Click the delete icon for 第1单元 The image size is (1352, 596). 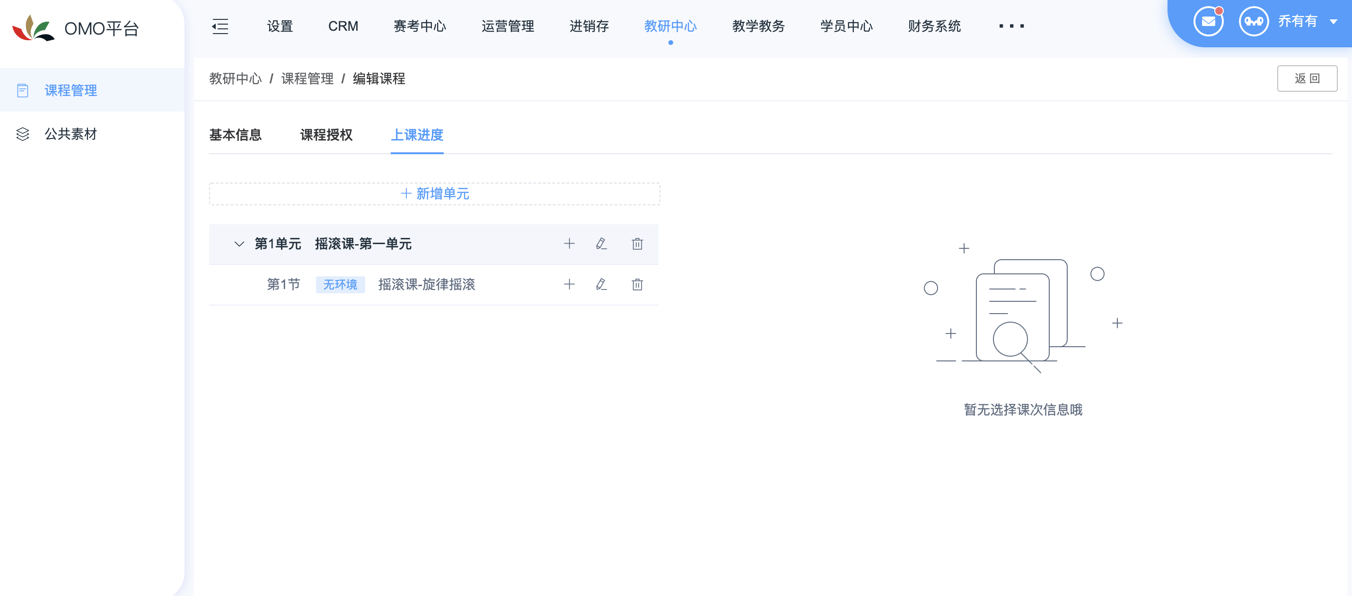tap(637, 244)
